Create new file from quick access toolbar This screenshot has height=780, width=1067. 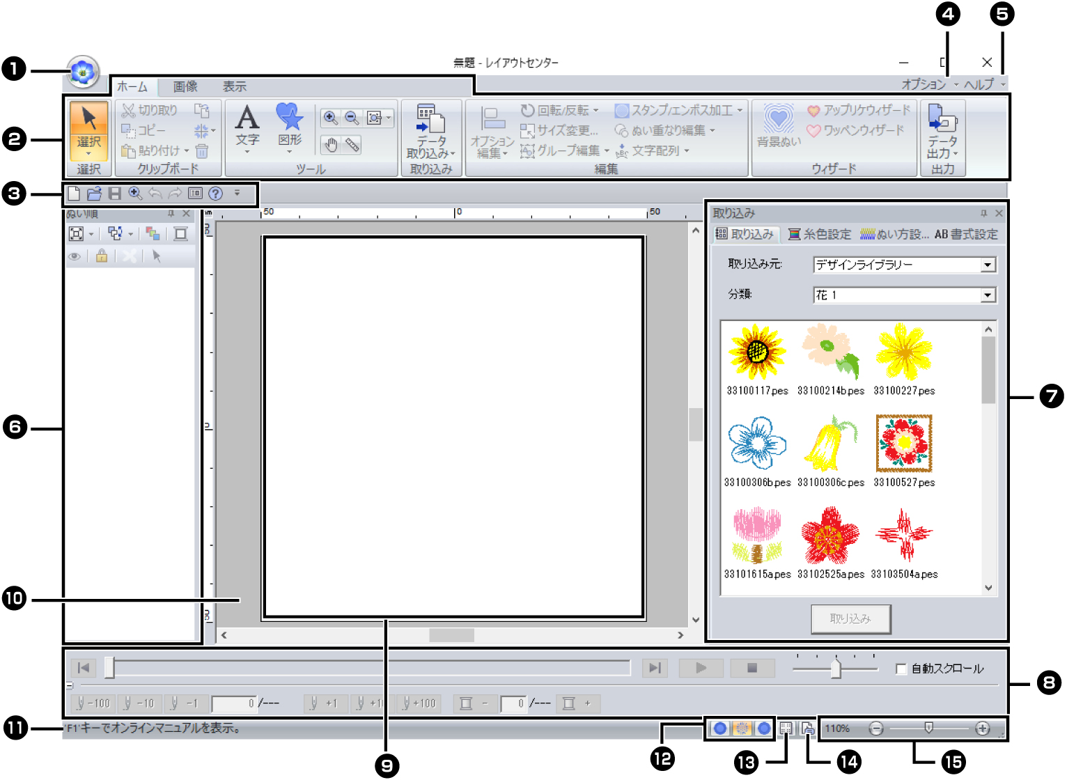pyautogui.click(x=74, y=194)
